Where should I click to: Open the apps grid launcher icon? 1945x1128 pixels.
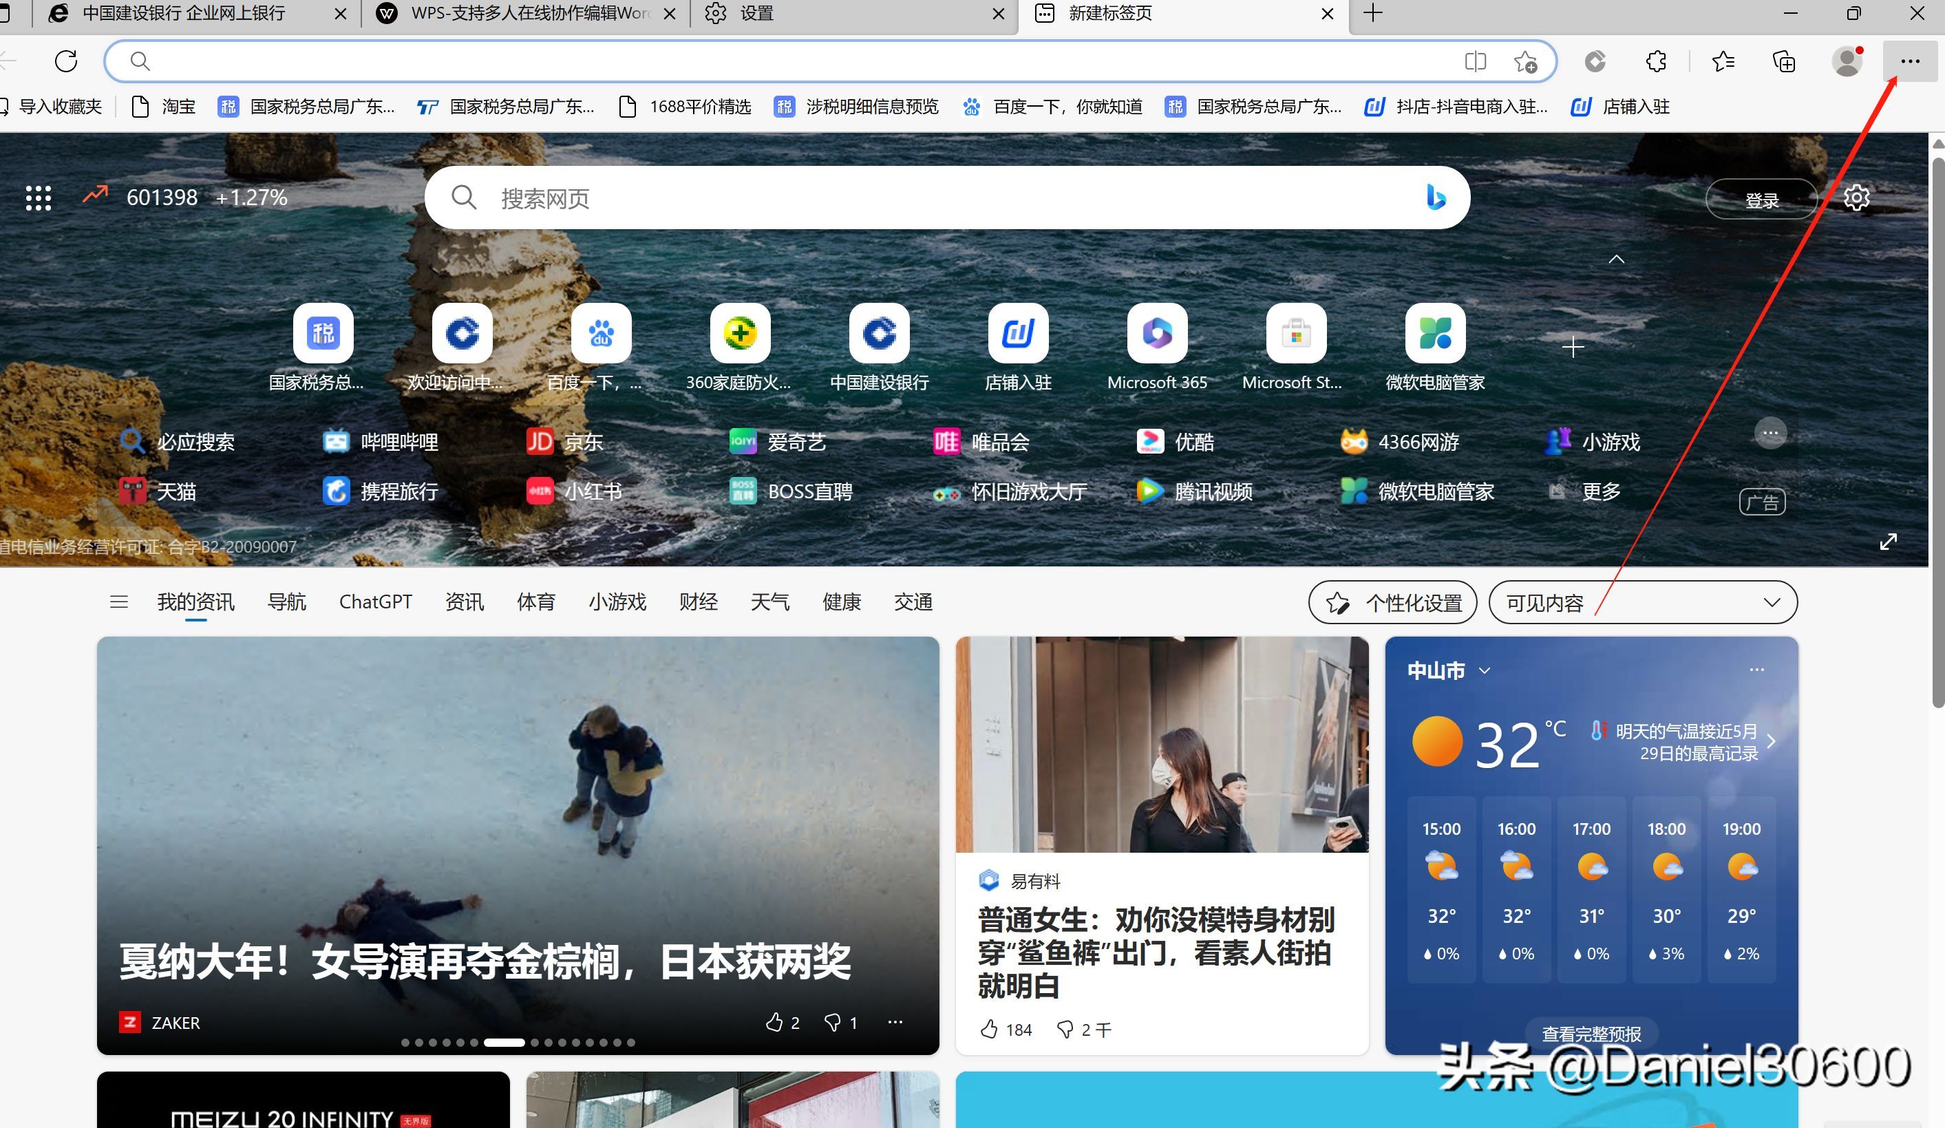coord(38,198)
